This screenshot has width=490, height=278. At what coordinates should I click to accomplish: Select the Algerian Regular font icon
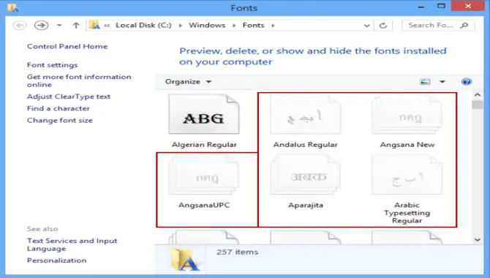(204, 114)
